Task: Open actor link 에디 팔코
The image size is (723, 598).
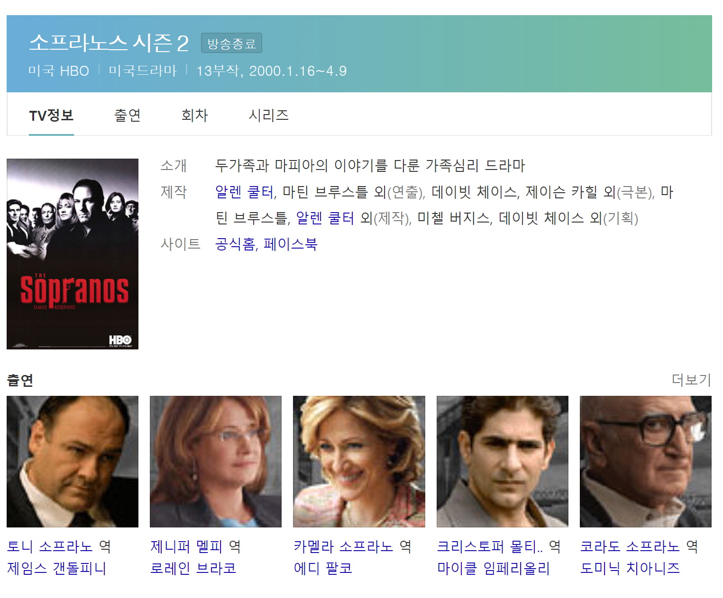Action: point(323,568)
